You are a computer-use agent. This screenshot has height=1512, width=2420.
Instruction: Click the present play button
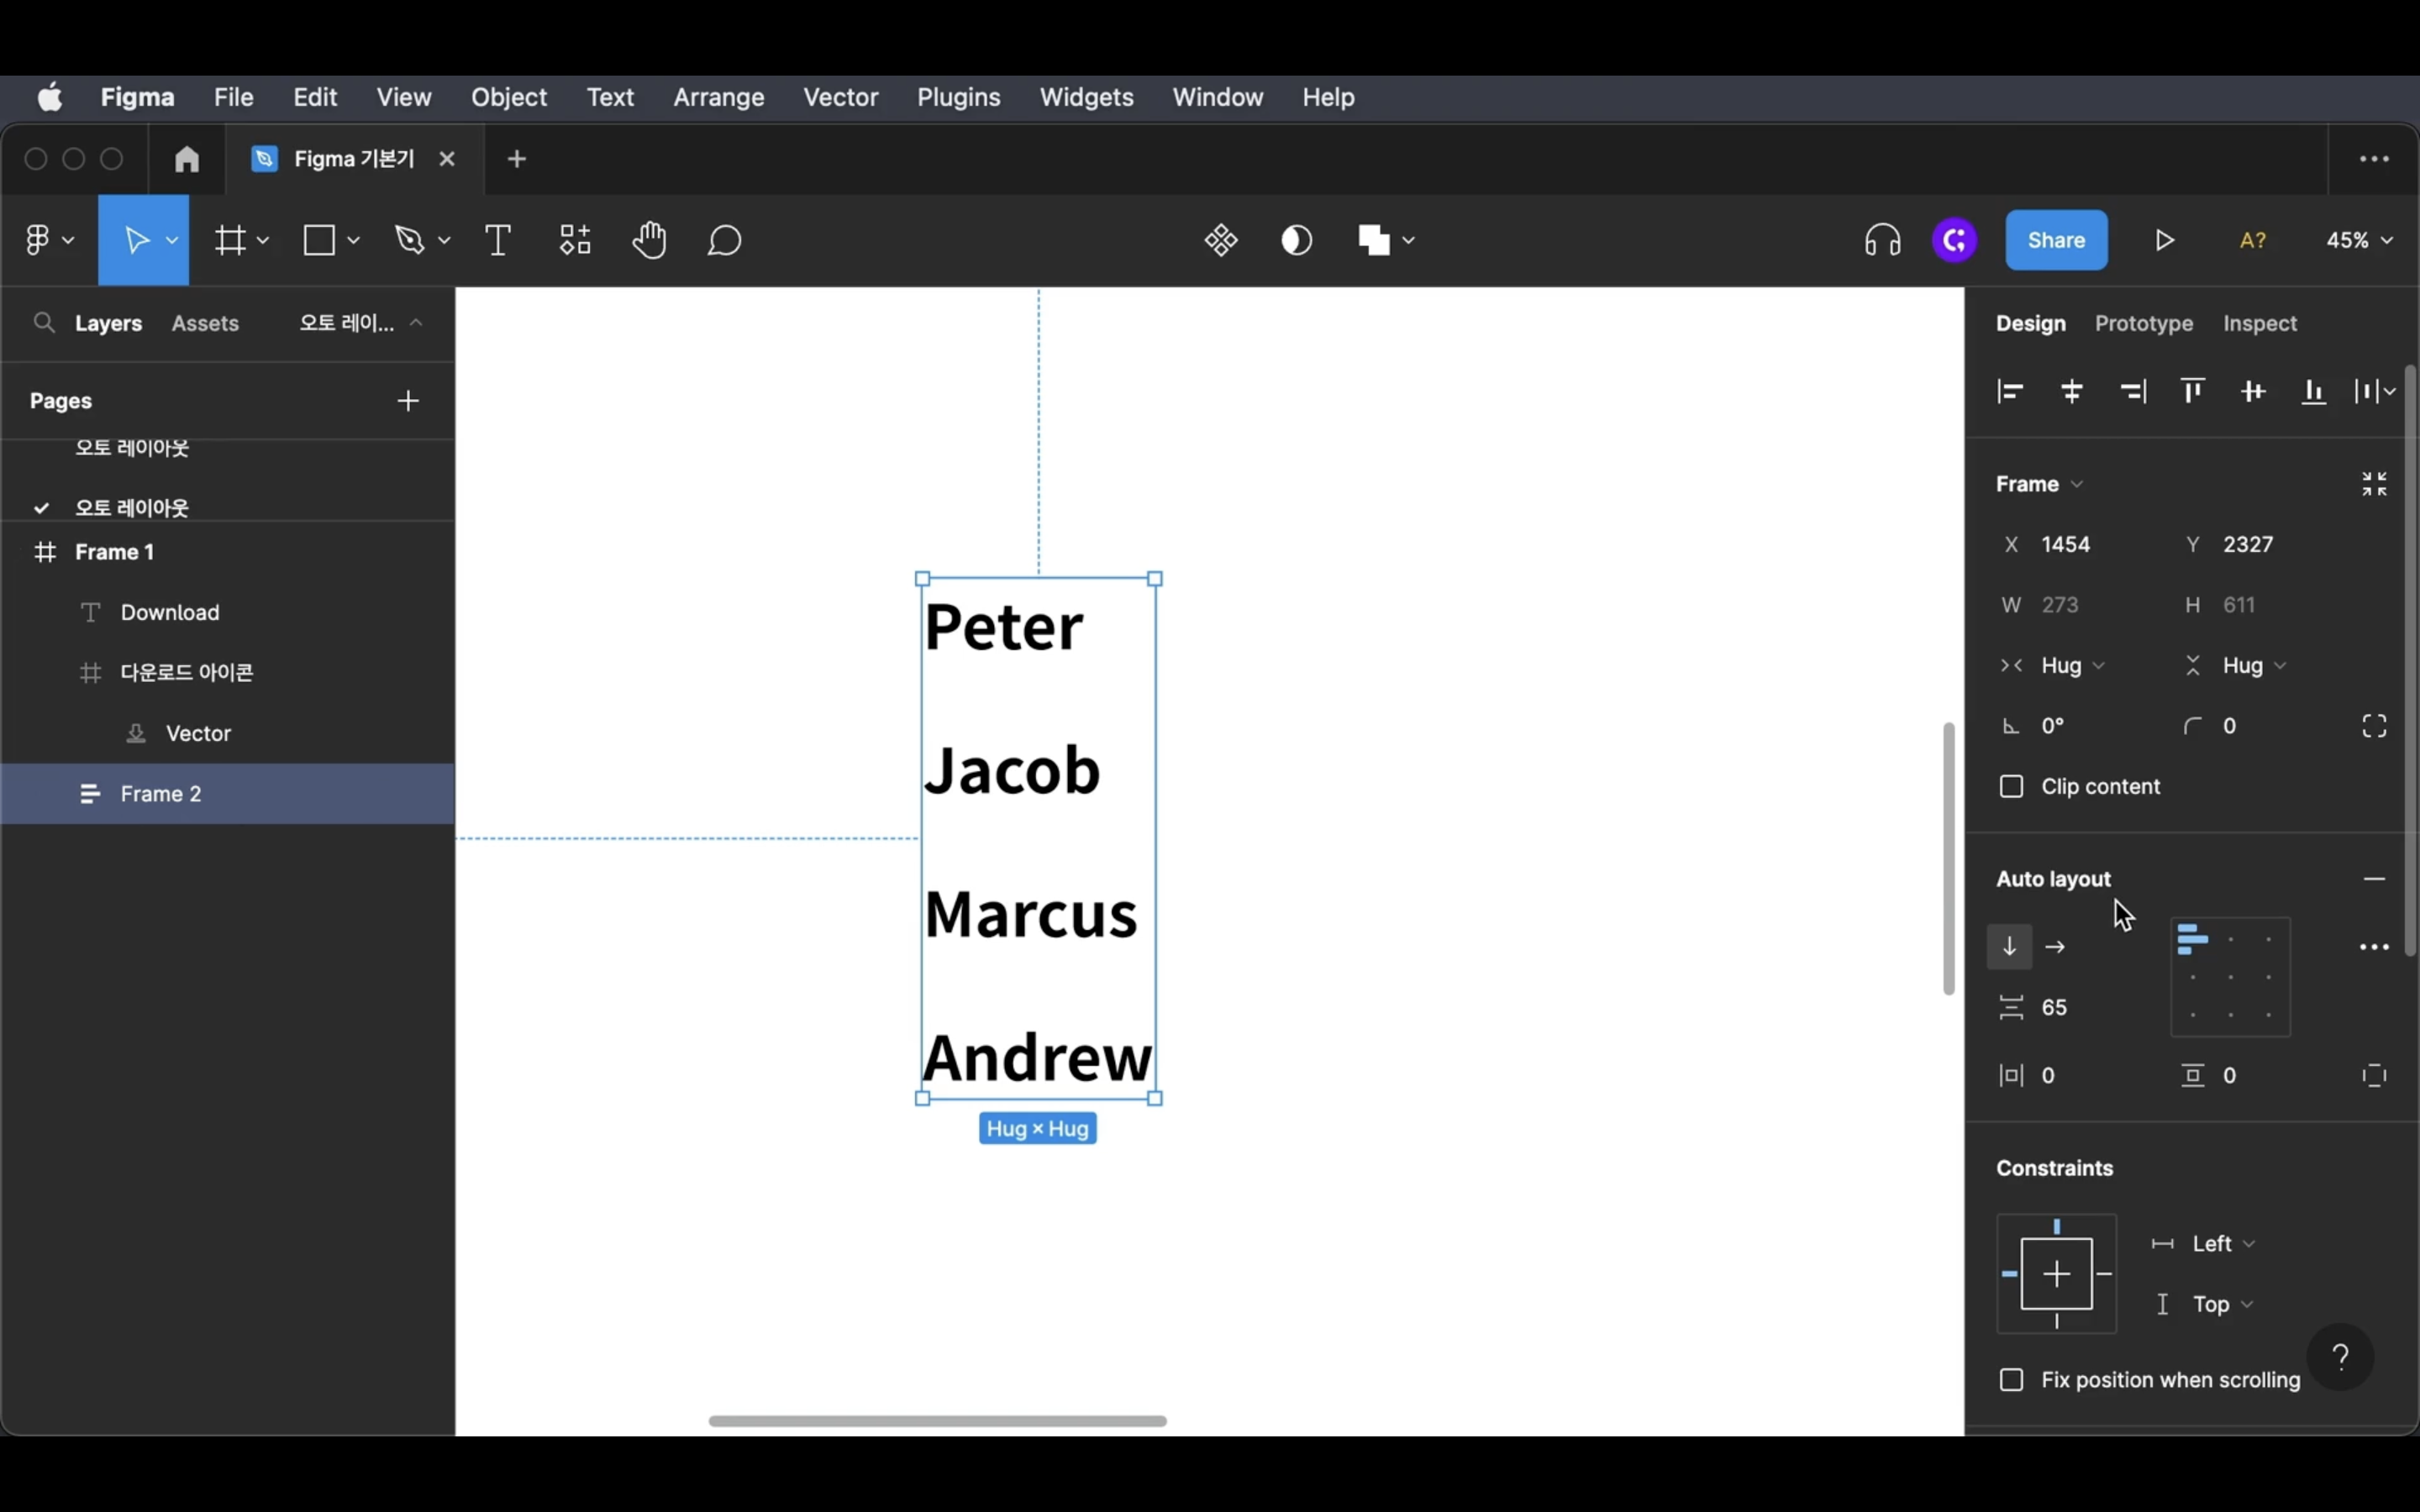click(x=2164, y=241)
